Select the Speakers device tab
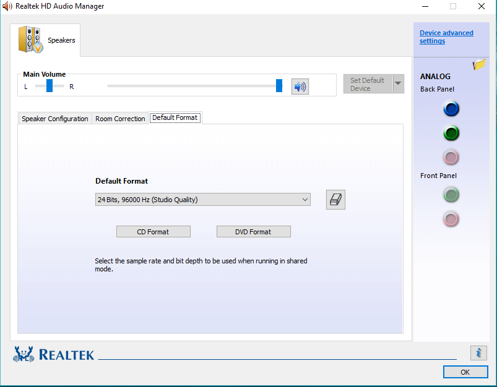 point(46,40)
